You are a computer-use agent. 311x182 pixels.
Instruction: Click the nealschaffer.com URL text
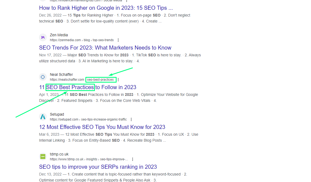(67, 80)
